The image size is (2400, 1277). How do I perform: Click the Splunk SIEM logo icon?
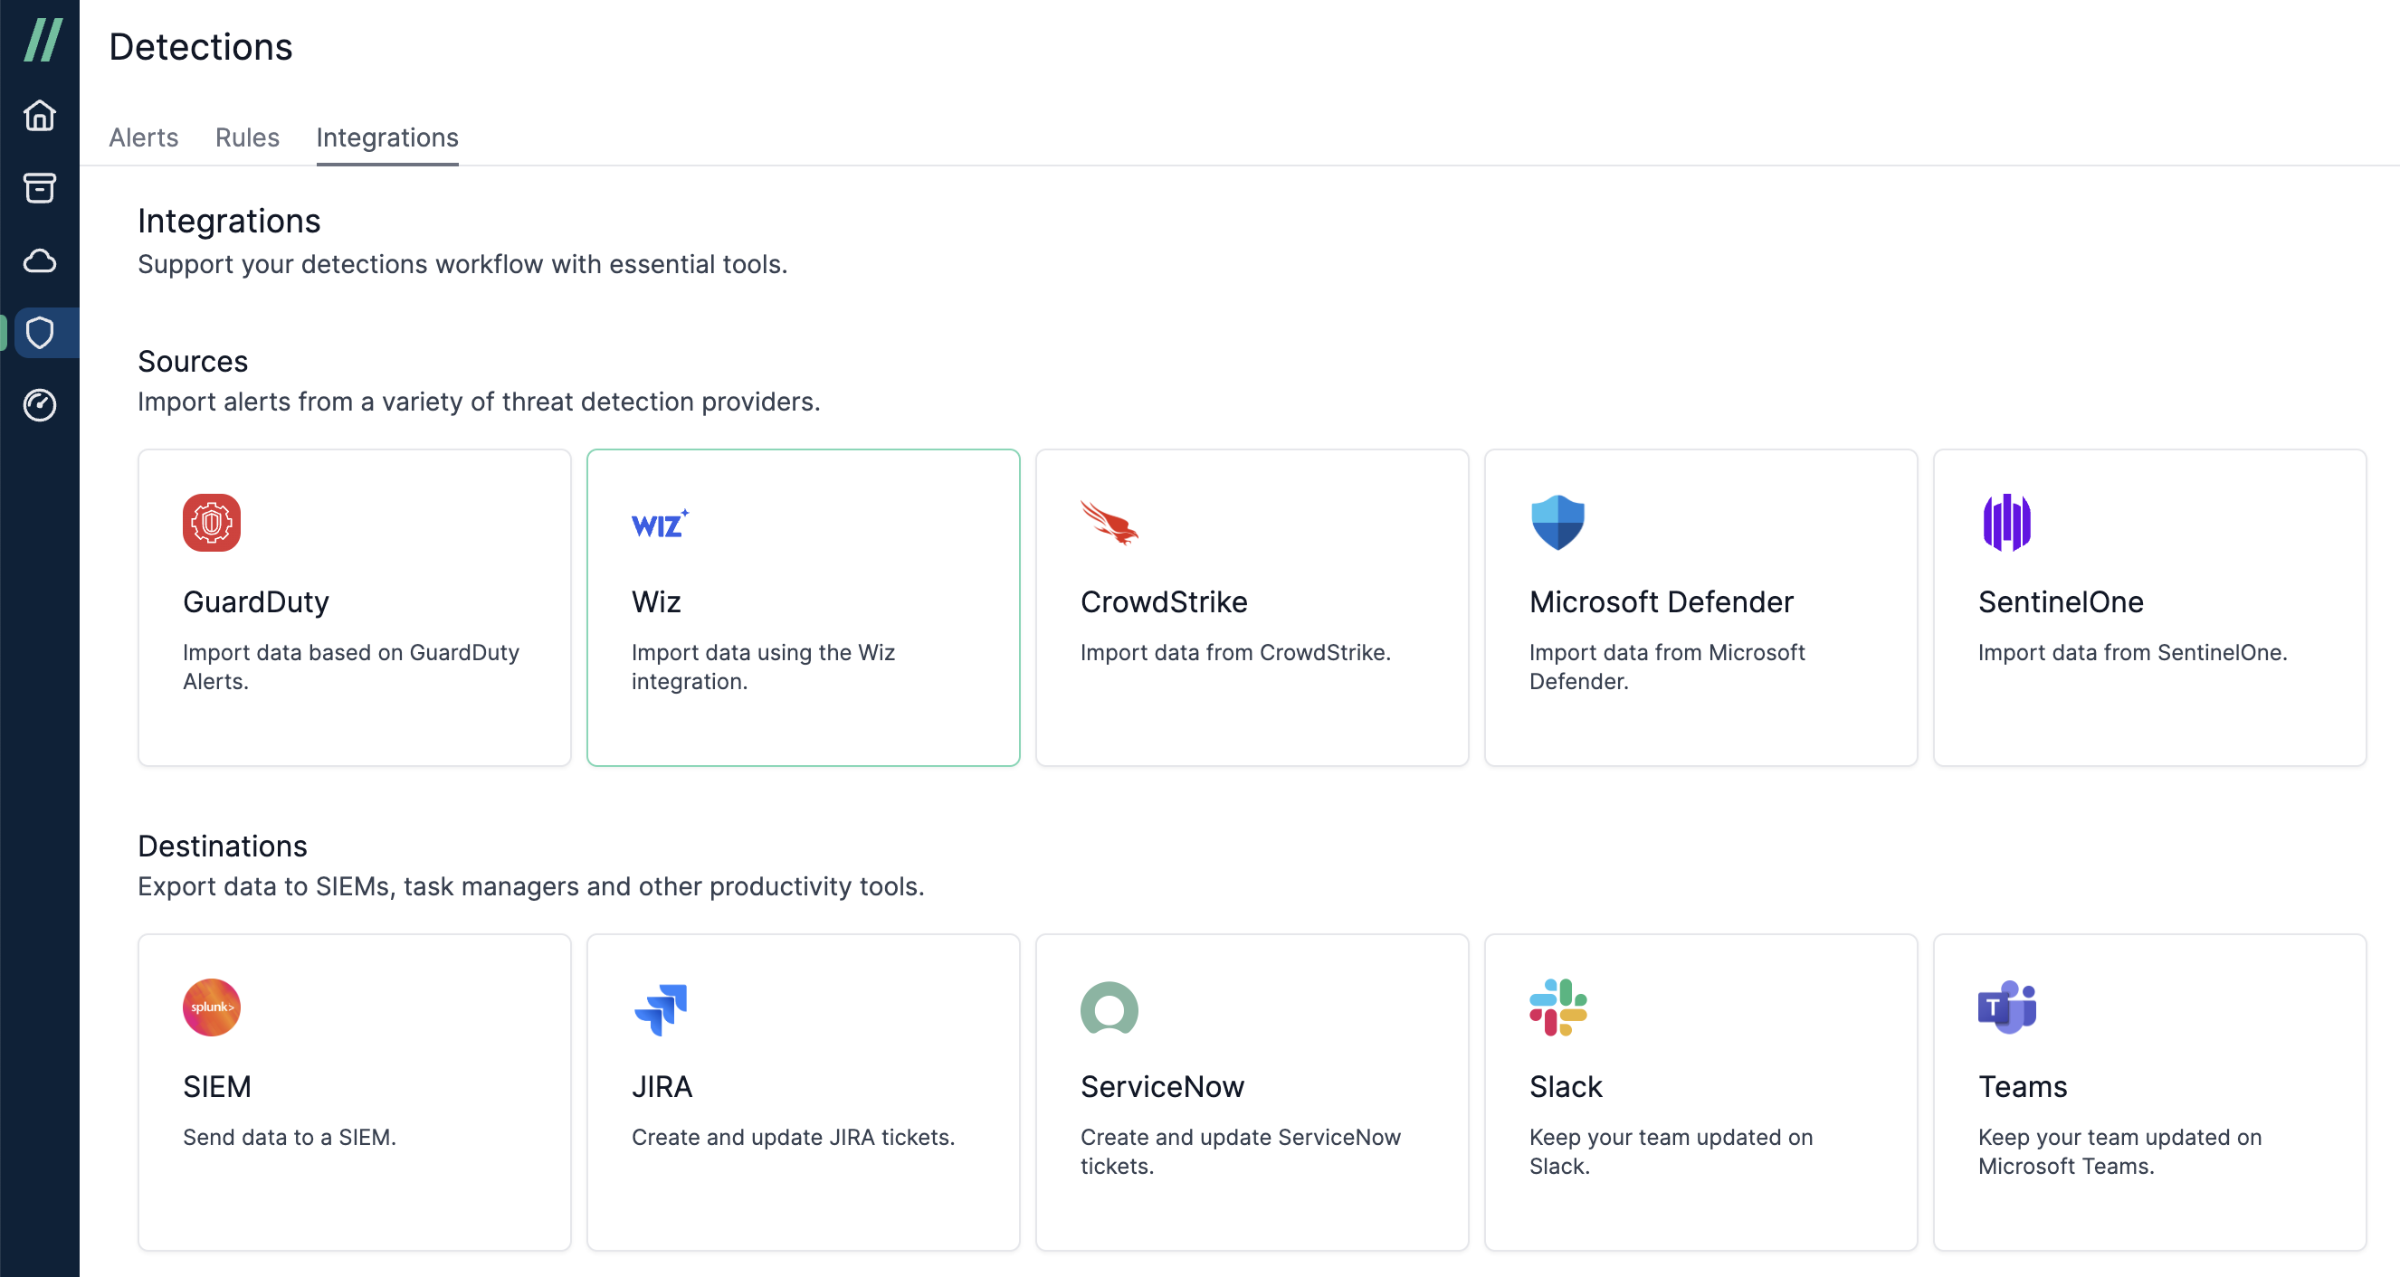point(212,1007)
